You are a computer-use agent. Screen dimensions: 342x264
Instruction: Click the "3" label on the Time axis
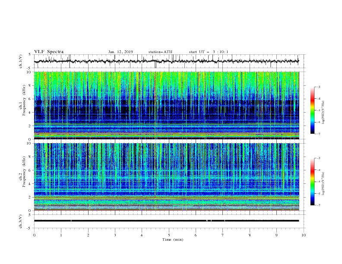115,235
